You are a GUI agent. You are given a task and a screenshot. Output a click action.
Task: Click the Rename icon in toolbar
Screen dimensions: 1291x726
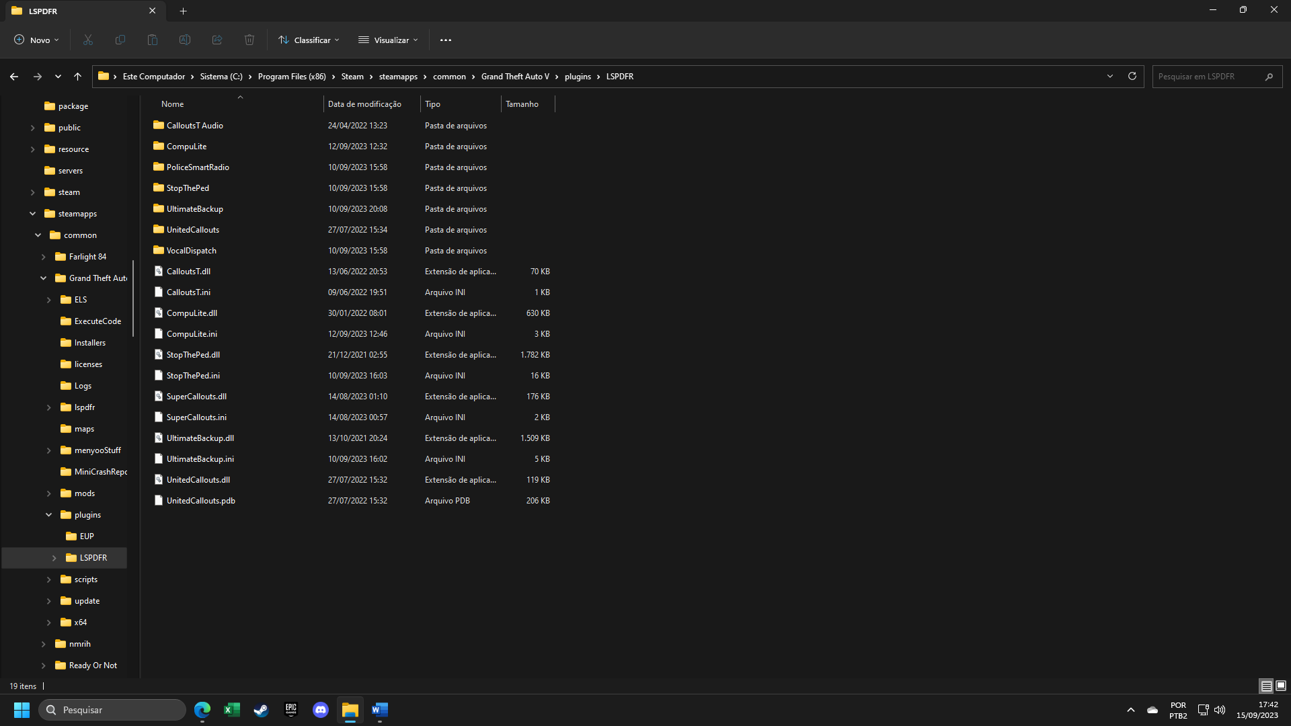185,40
